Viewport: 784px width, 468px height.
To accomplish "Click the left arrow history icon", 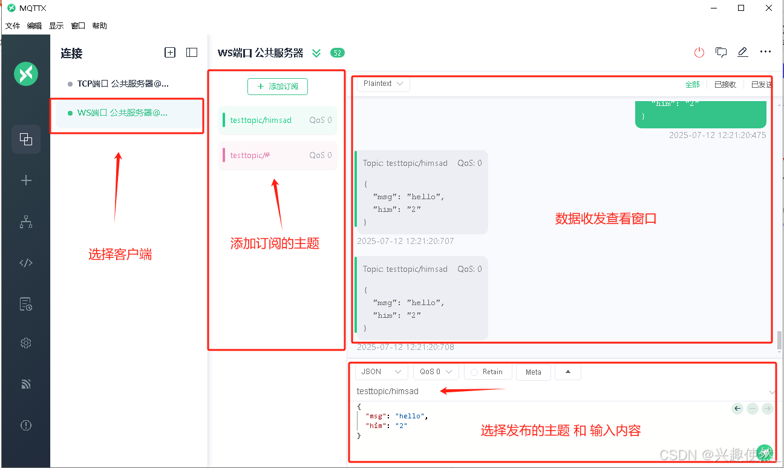I will click(x=737, y=409).
